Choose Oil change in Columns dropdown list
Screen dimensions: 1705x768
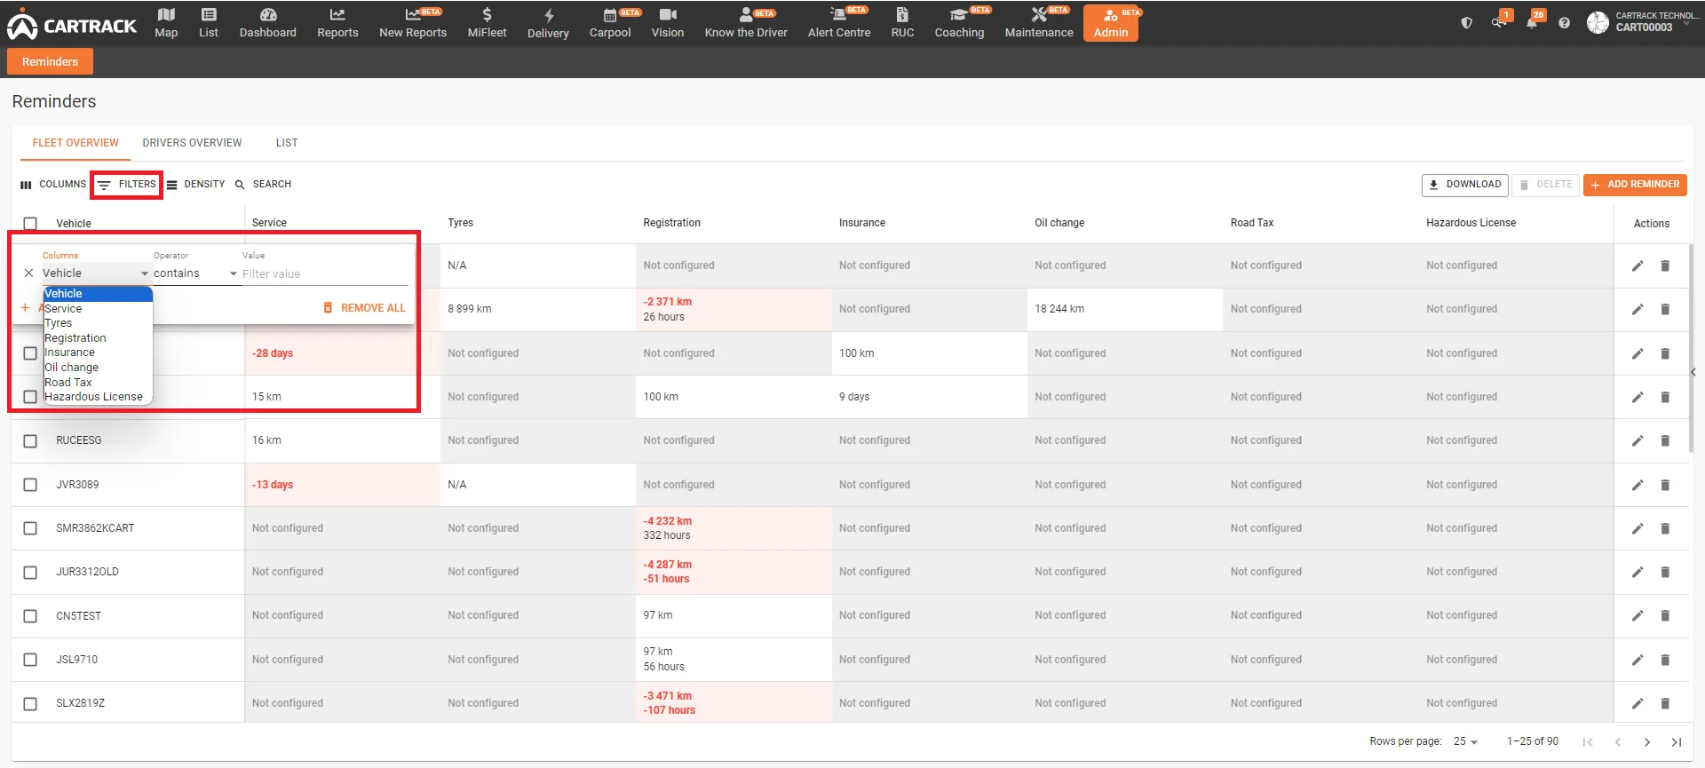click(x=98, y=368)
